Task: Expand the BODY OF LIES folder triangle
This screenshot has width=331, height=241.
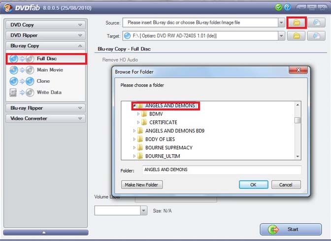Action: pos(134,139)
